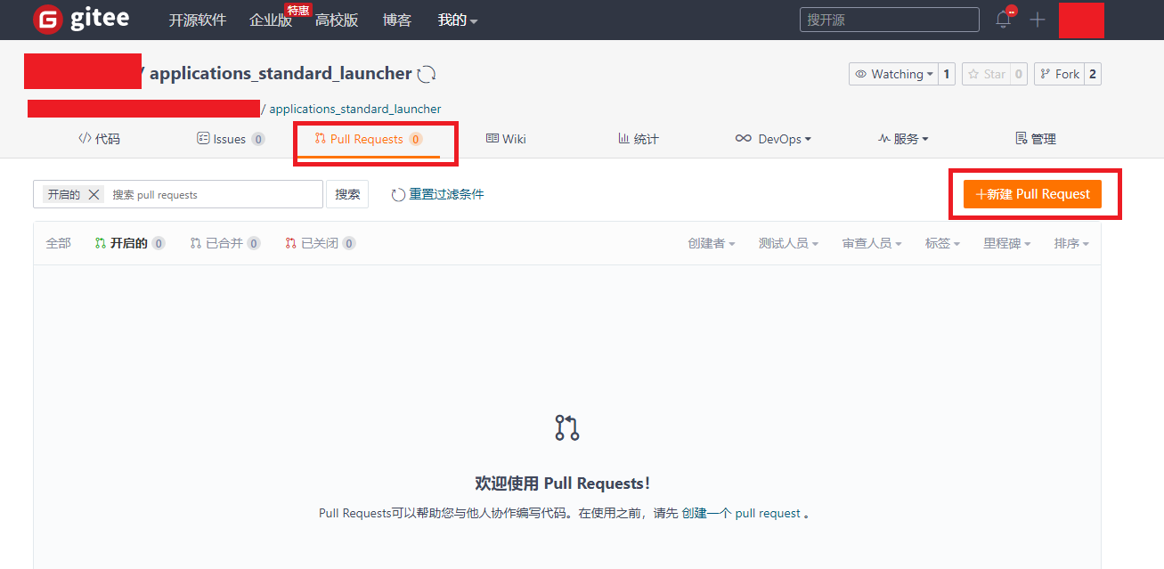Click the sync icon beside repository name
Screen dimensions: 1164x569
[427, 74]
